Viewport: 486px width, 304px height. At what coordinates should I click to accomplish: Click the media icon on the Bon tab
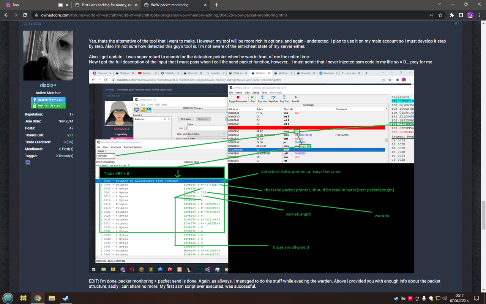61,5
